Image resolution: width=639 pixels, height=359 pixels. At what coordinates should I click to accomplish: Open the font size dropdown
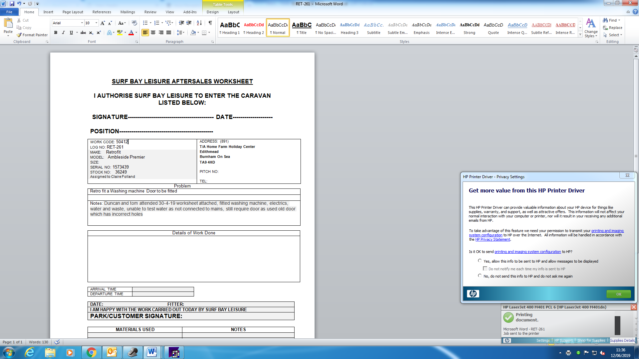click(97, 23)
